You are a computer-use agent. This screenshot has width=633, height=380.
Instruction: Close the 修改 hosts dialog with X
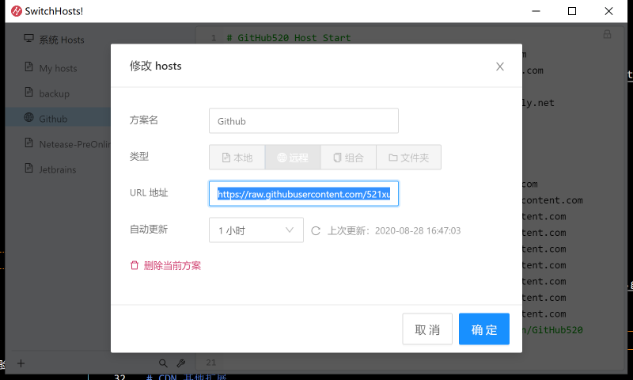click(500, 66)
